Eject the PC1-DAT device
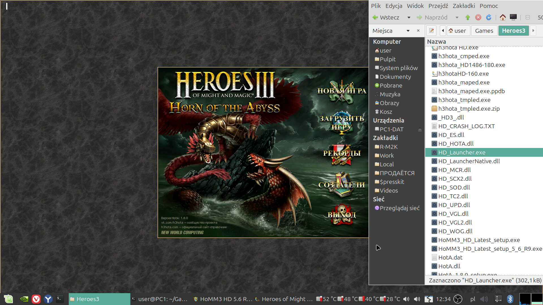The height and width of the screenshot is (305, 543). point(420,130)
